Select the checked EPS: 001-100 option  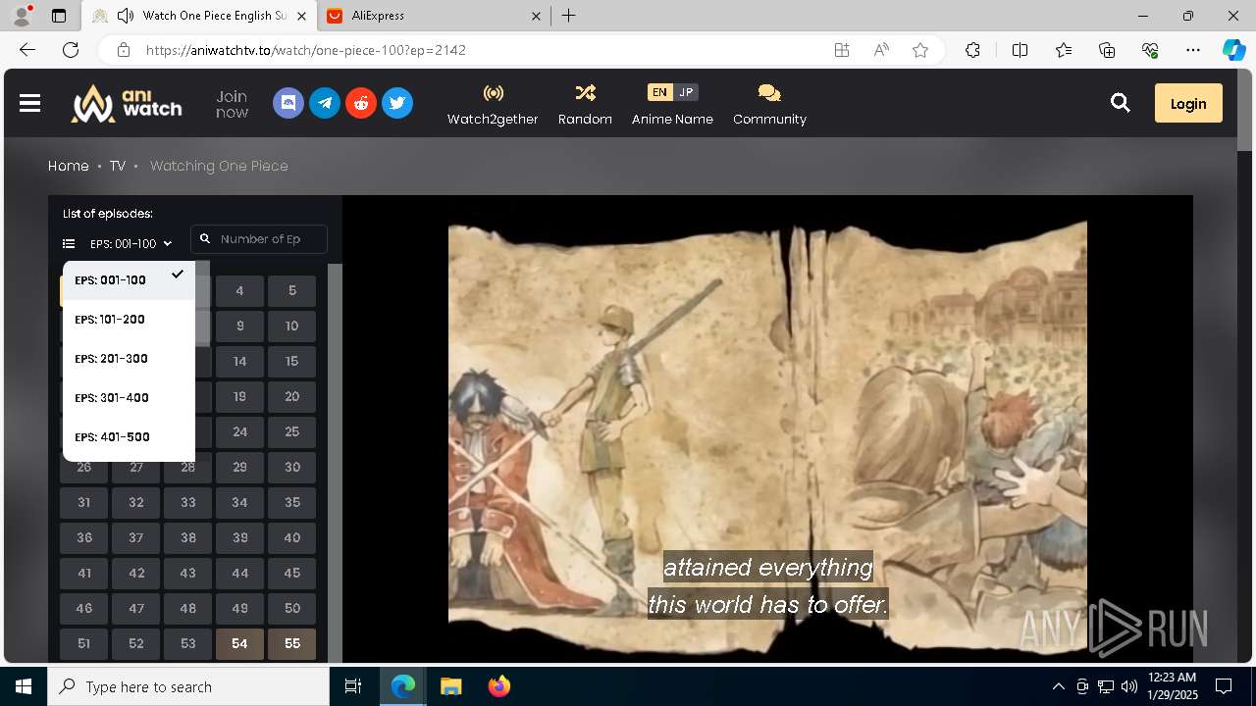[x=129, y=280]
